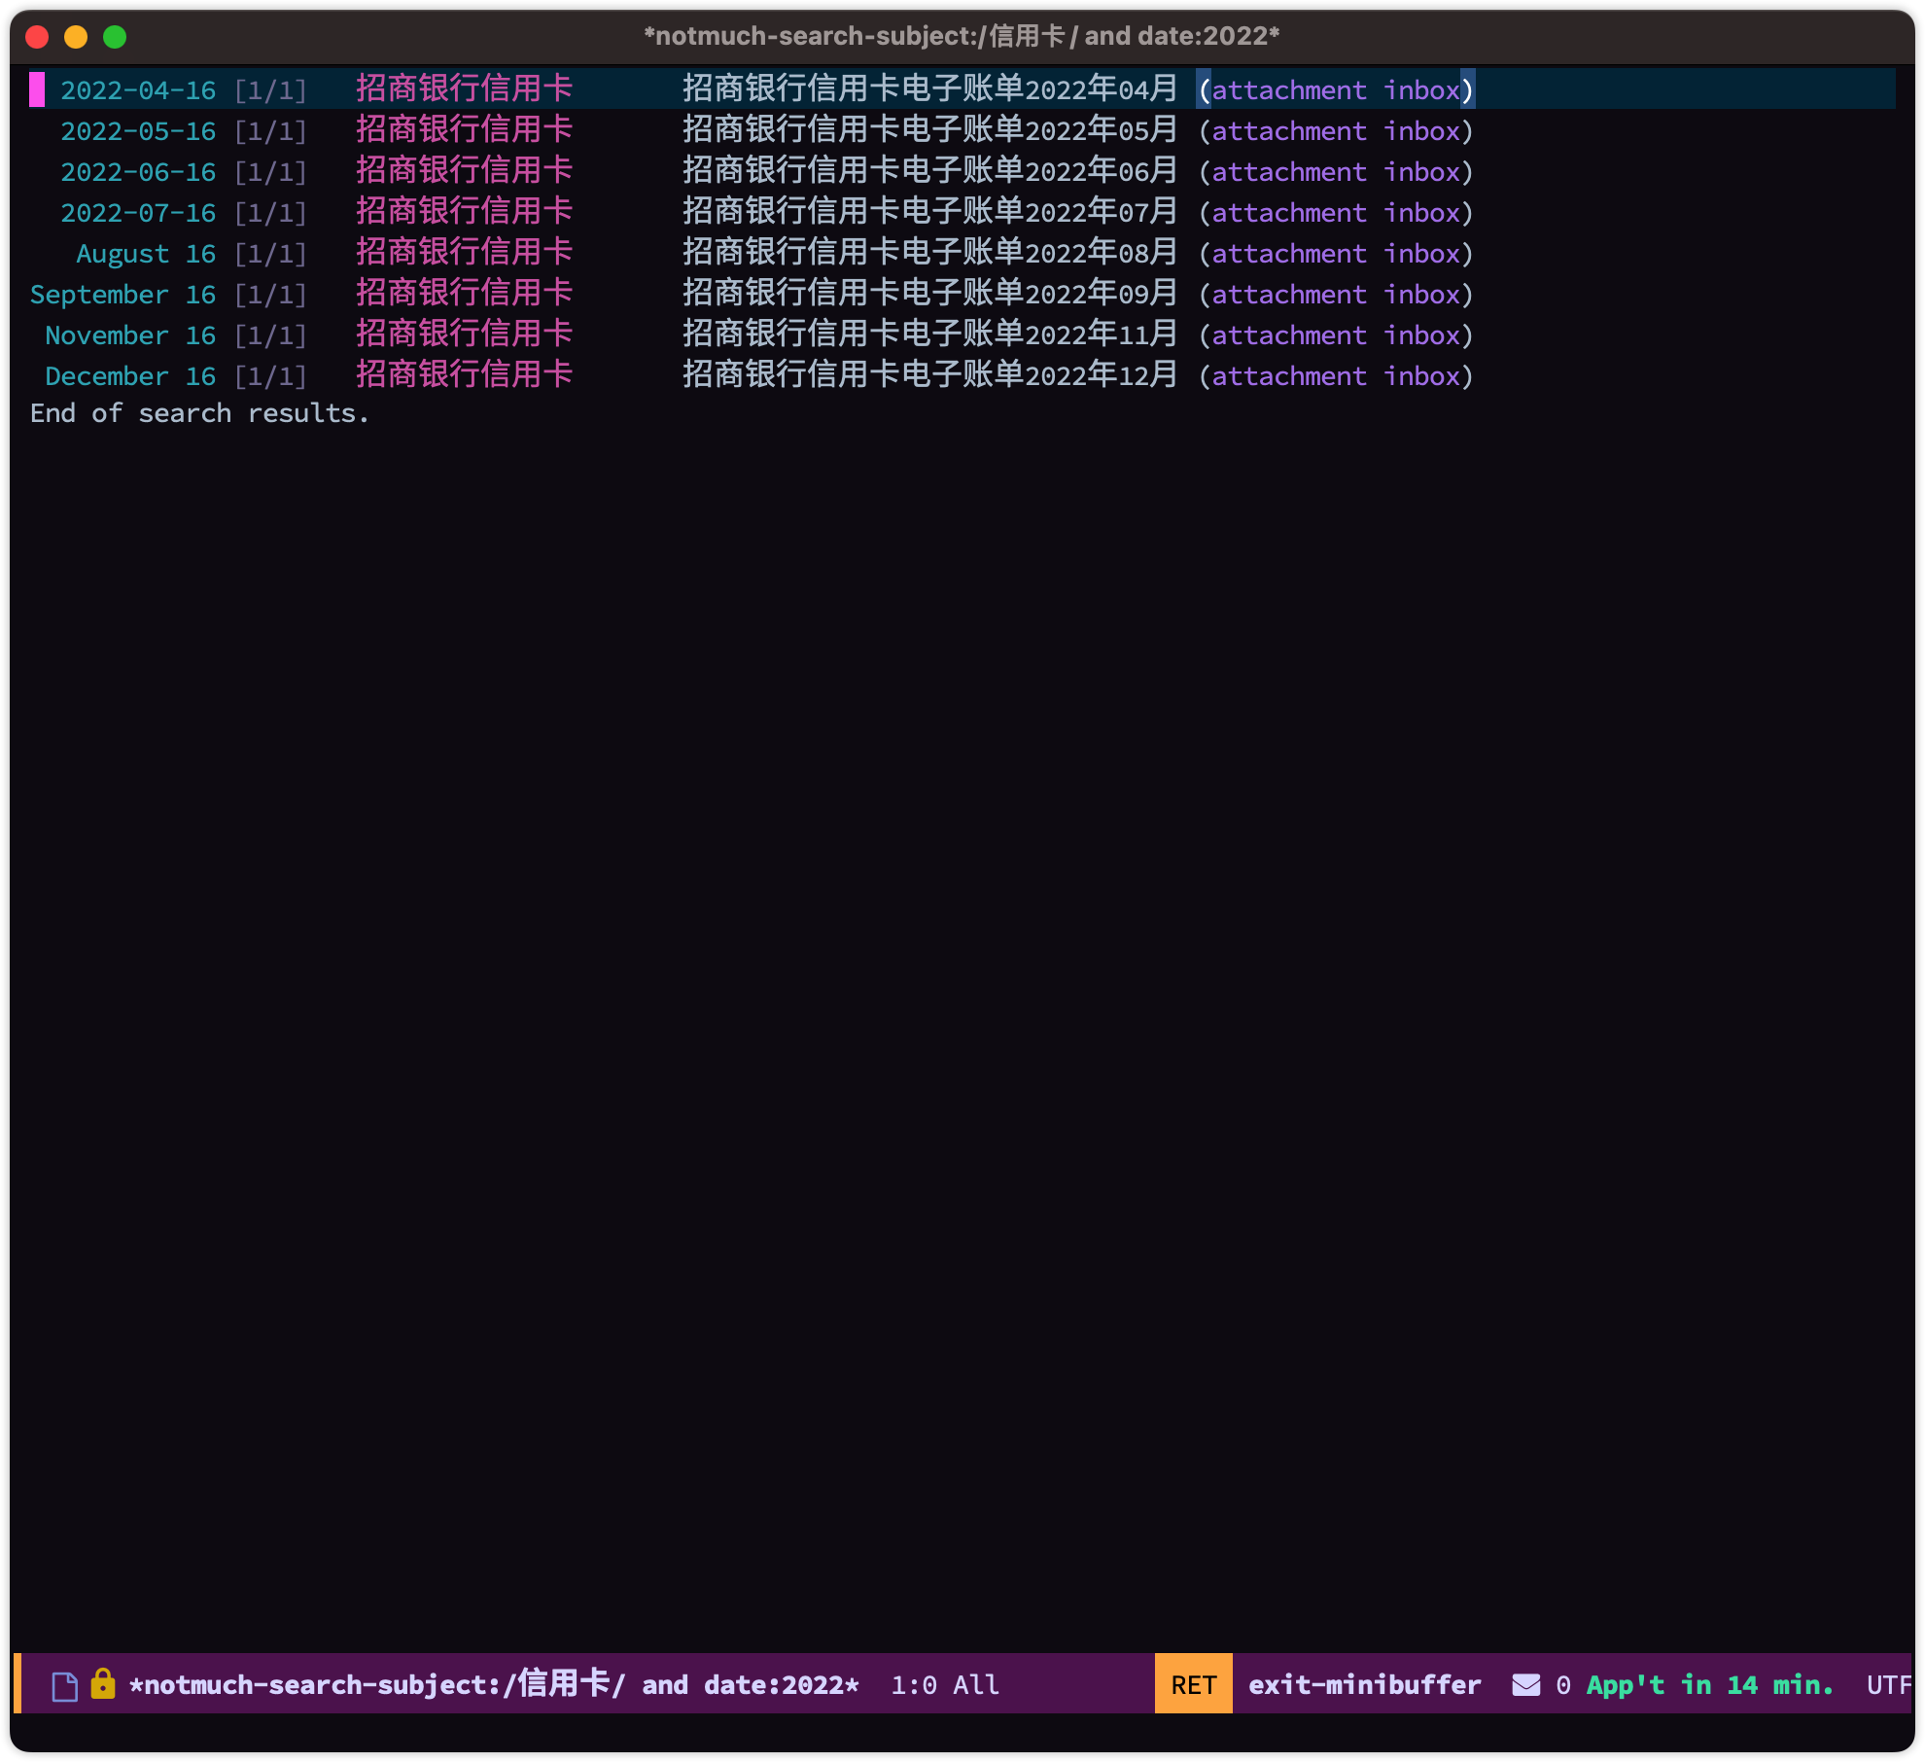Click the buffer name in the mode line
The height and width of the screenshot is (1762, 1925).
tap(494, 1685)
